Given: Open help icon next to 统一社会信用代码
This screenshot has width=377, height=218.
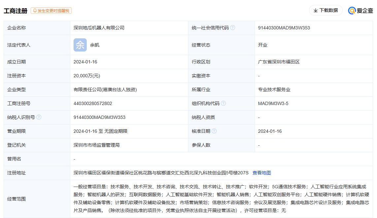Looking at the screenshot, I should coord(233,28).
